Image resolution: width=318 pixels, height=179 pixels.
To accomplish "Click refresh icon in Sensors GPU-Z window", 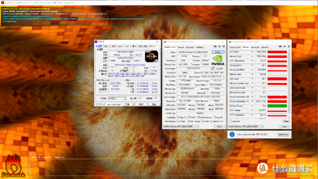I will point(284,47).
